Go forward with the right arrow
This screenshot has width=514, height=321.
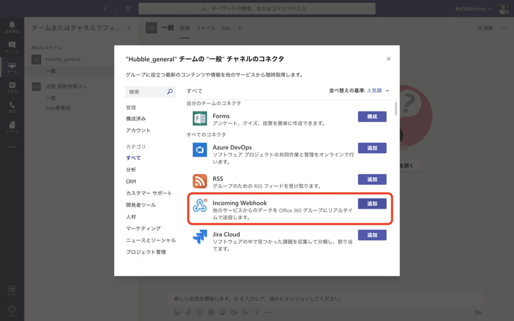point(116,8)
